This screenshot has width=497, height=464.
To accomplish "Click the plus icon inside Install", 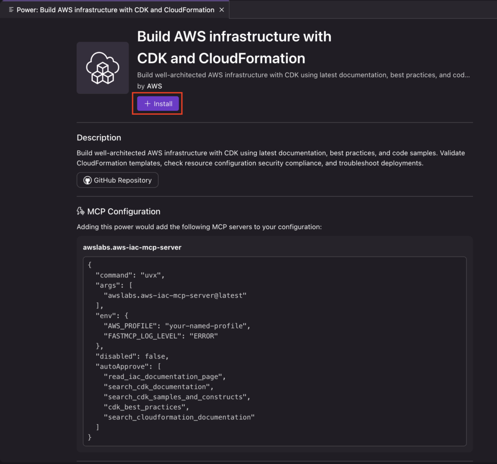I will point(148,104).
